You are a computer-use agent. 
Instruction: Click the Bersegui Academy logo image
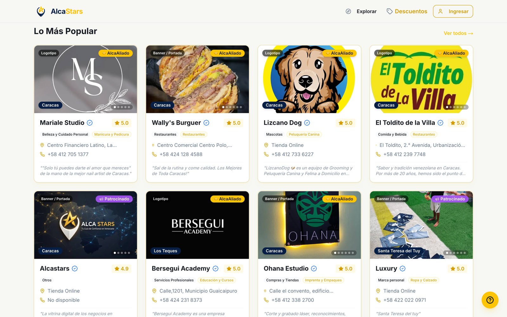(x=197, y=225)
